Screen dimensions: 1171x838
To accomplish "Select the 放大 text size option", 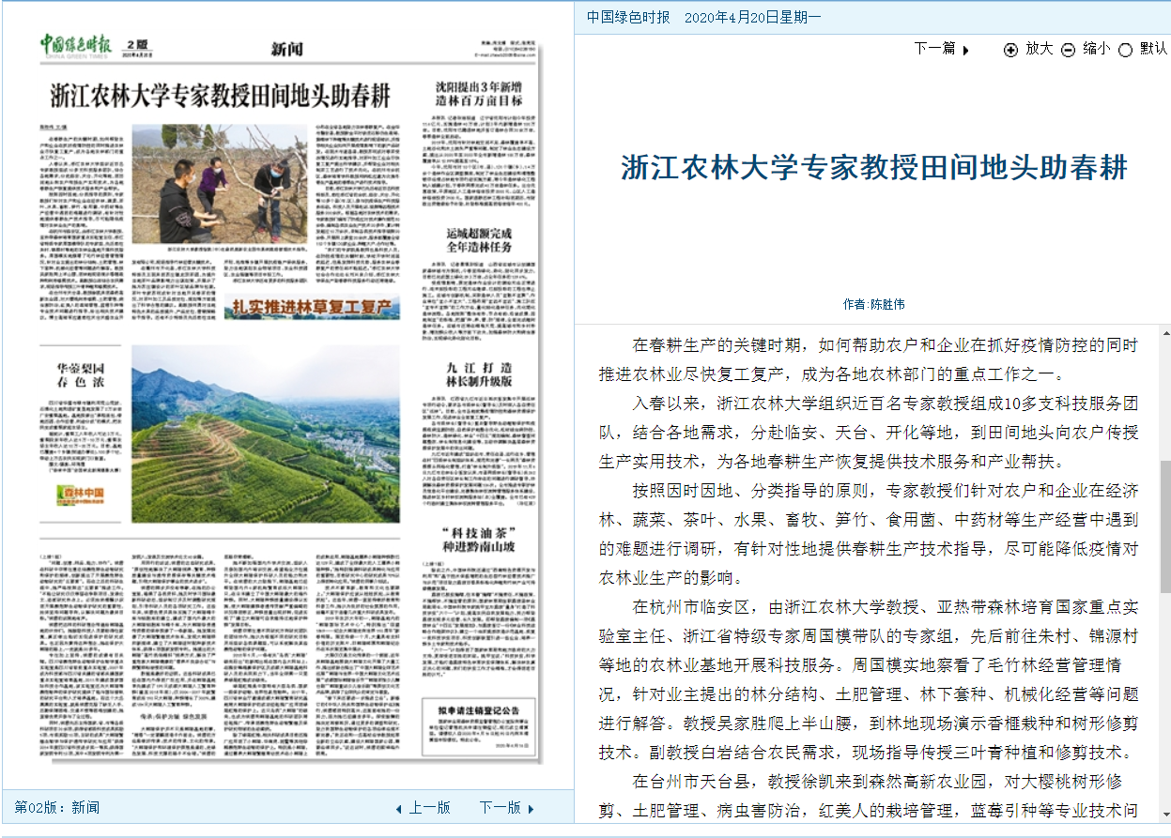I will click(1039, 49).
